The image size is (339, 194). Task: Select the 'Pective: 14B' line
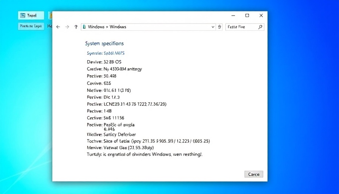coord(99,111)
